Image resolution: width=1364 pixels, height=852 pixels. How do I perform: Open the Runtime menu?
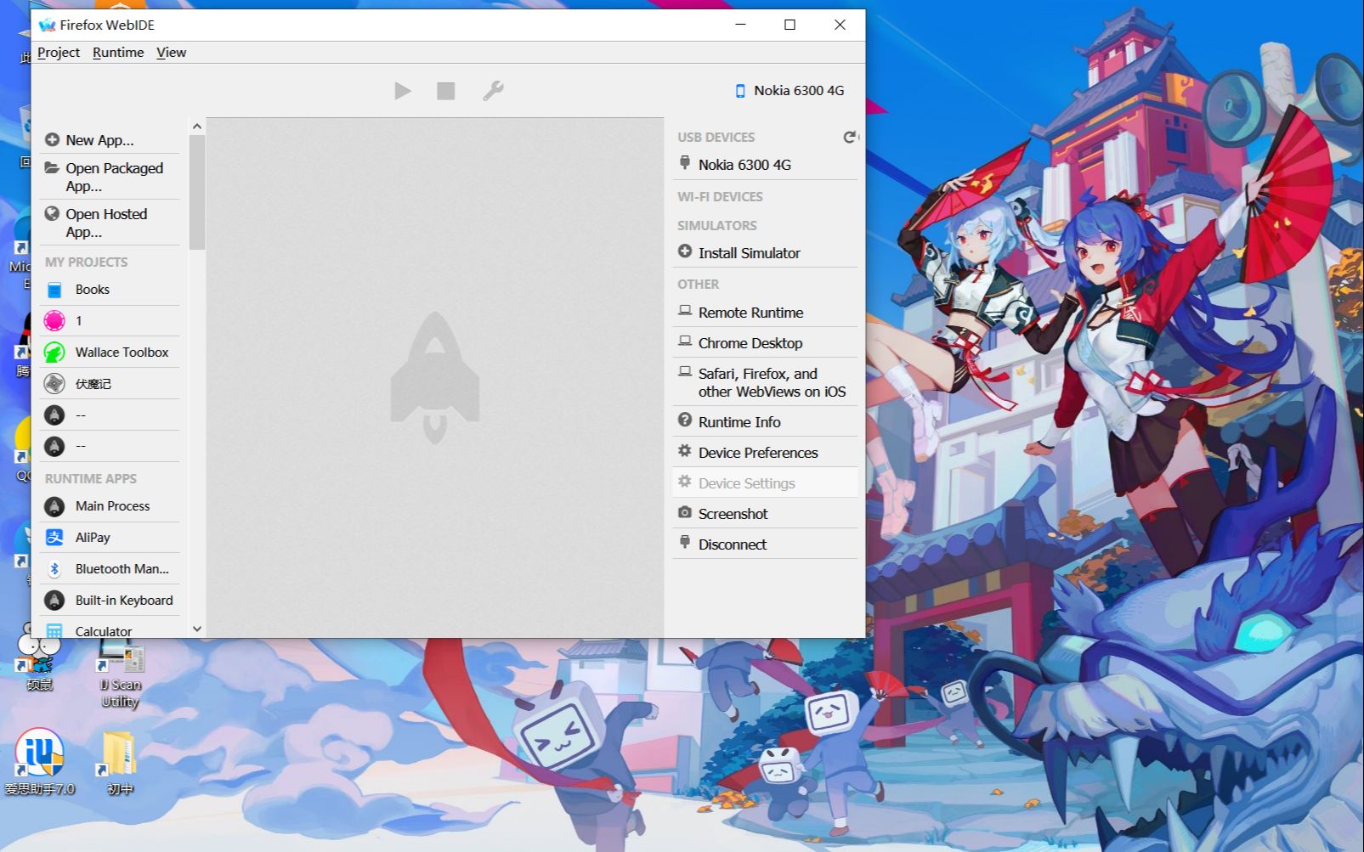point(118,53)
